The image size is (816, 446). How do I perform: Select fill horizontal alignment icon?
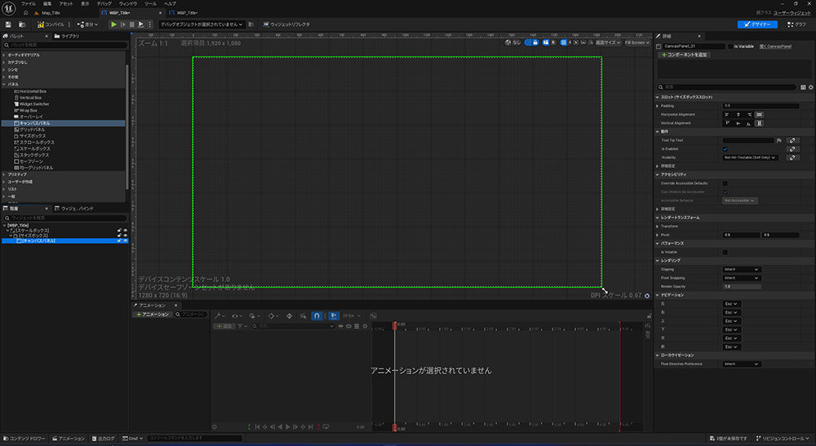tap(759, 114)
